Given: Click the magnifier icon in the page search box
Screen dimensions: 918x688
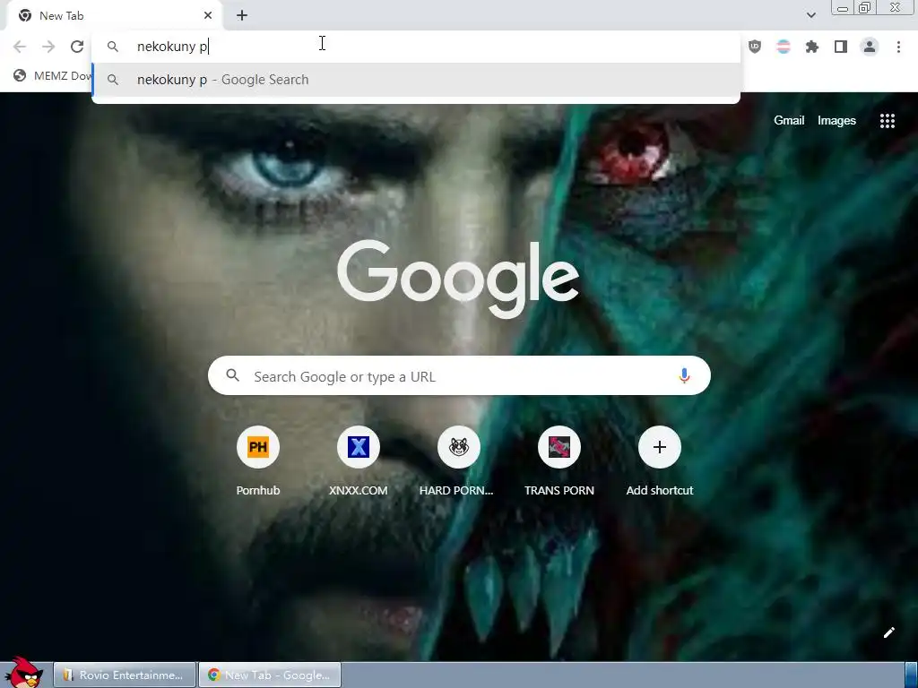Looking at the screenshot, I should tap(232, 375).
